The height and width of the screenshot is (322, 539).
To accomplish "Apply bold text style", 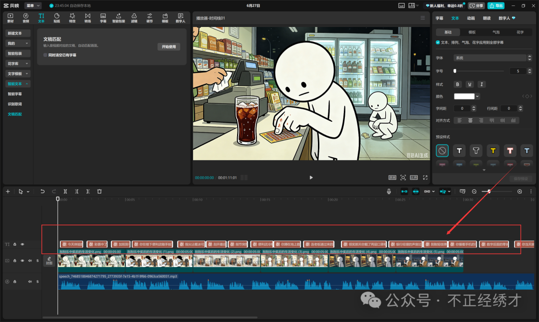I will point(458,84).
